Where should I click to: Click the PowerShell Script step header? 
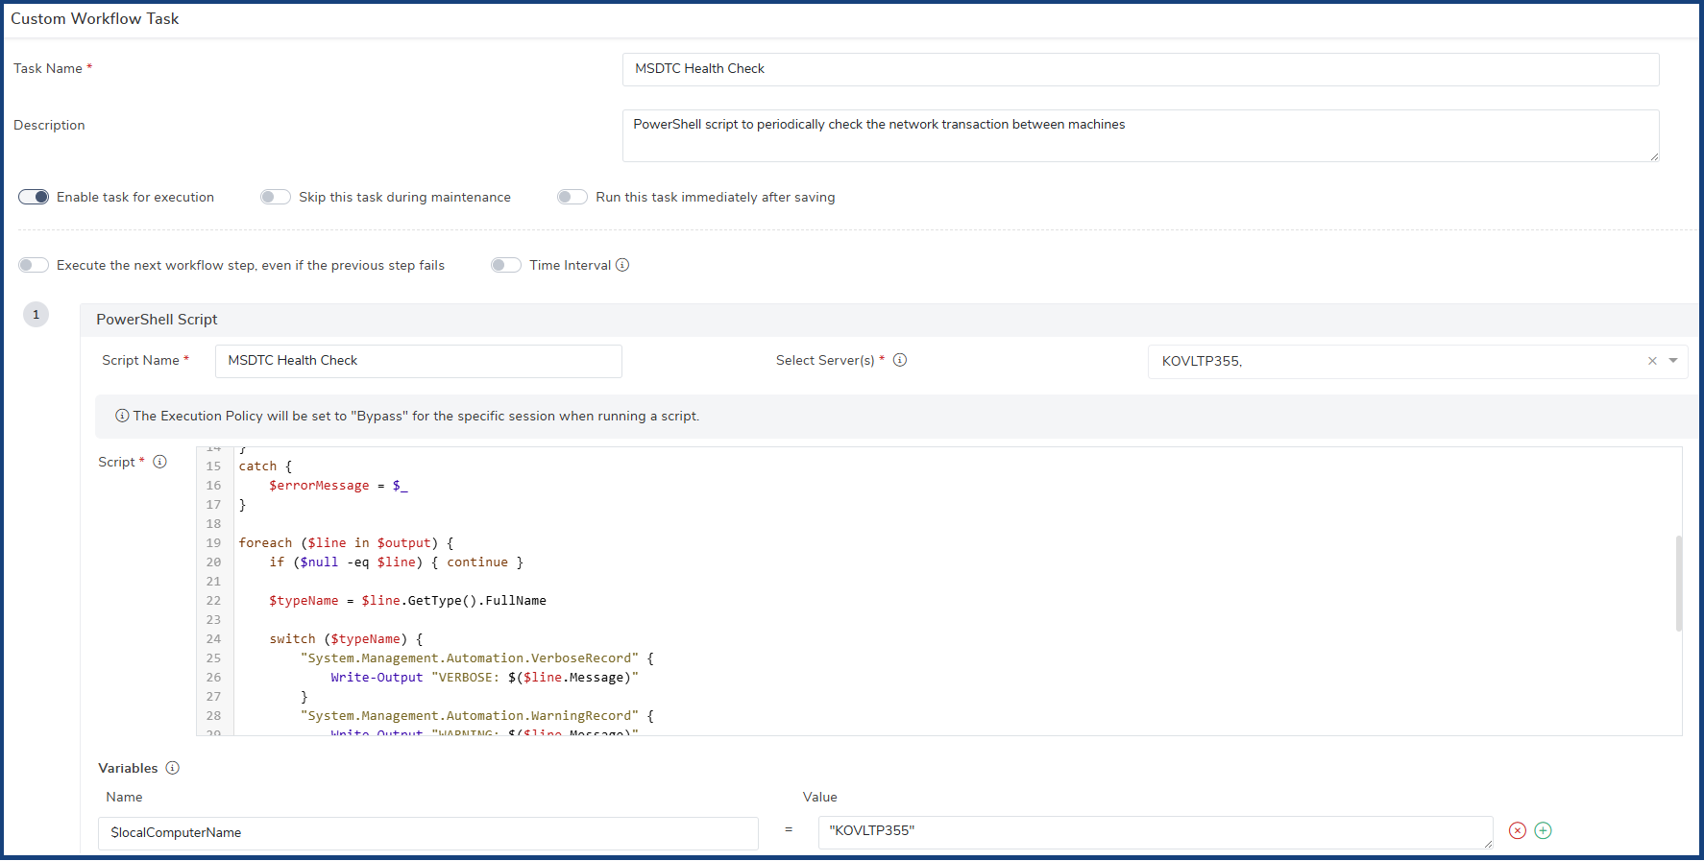pos(889,320)
